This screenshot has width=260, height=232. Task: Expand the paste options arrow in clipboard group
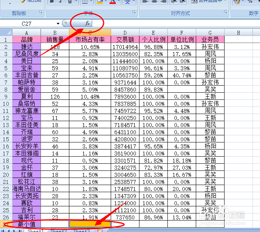[10, 3]
